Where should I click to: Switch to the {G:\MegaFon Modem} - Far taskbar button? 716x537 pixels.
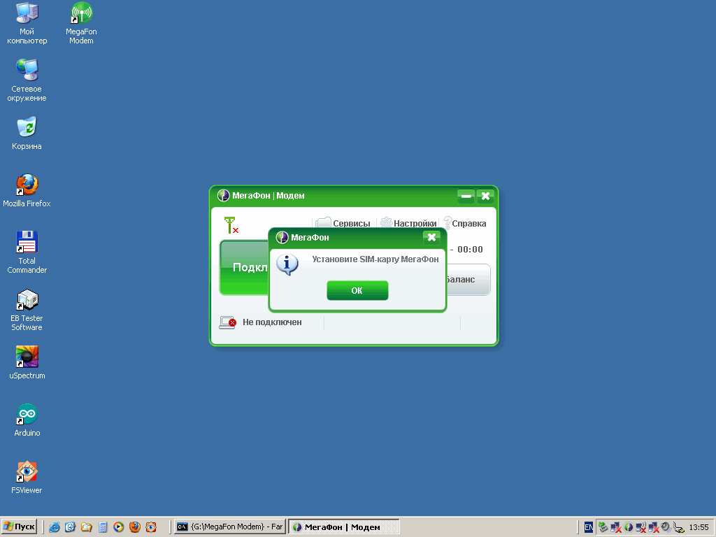[229, 527]
